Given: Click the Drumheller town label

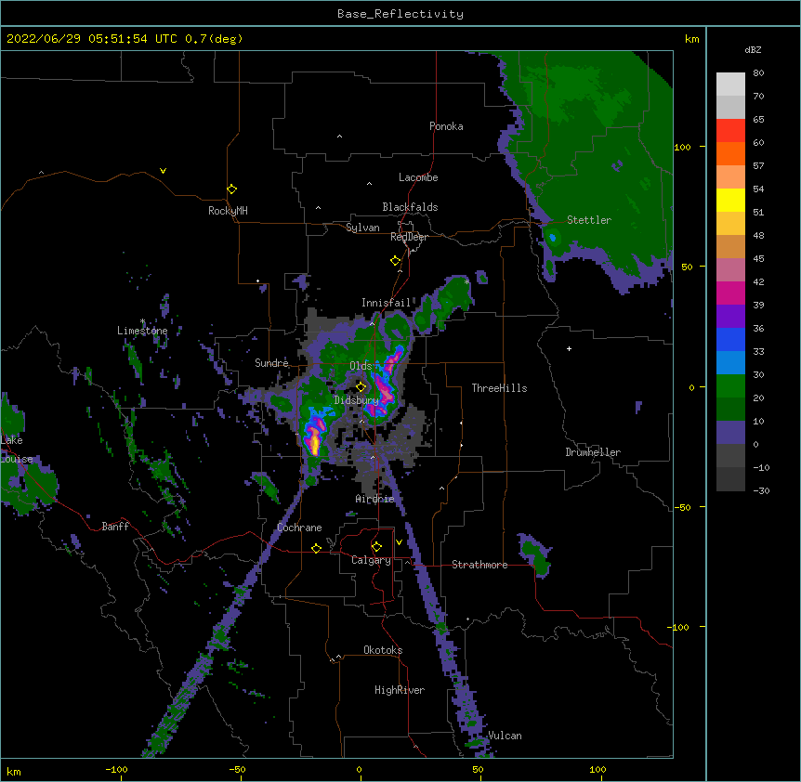Looking at the screenshot, I should [x=593, y=452].
